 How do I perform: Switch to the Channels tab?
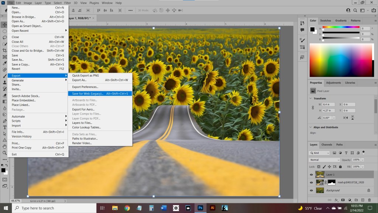[327, 145]
